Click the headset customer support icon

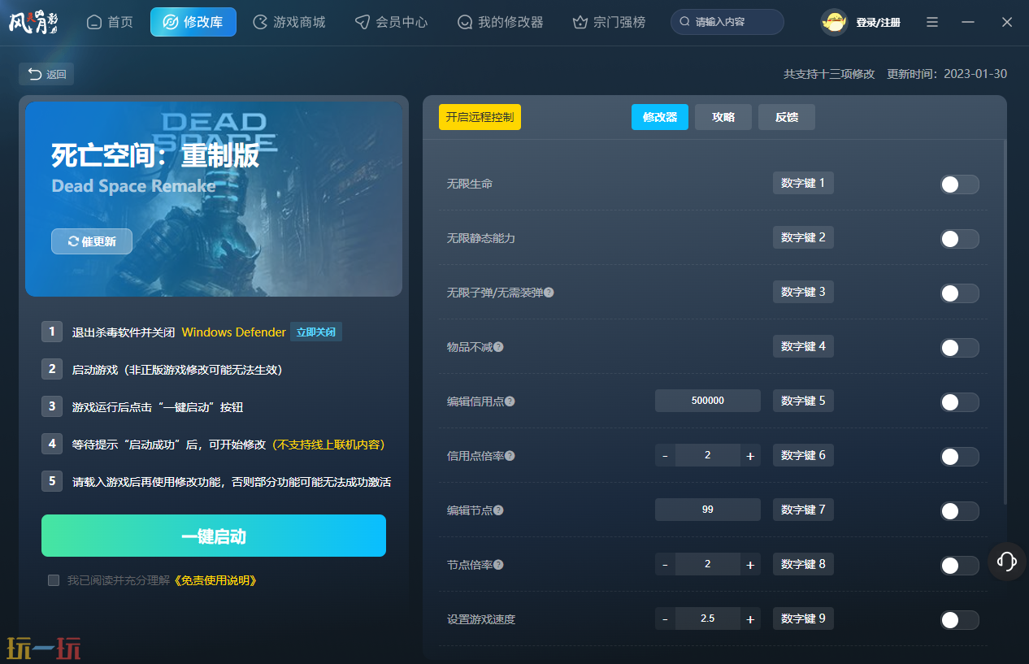coord(1006,562)
